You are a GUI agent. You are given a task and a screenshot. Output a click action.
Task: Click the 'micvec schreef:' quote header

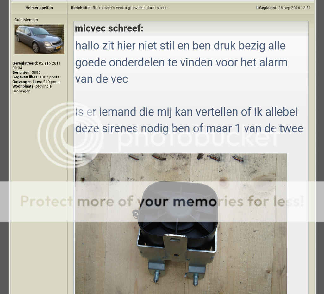tap(109, 28)
